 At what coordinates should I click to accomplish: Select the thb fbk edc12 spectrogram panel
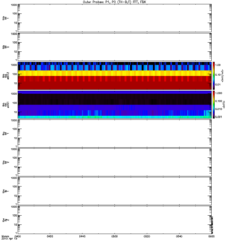coord(115,76)
